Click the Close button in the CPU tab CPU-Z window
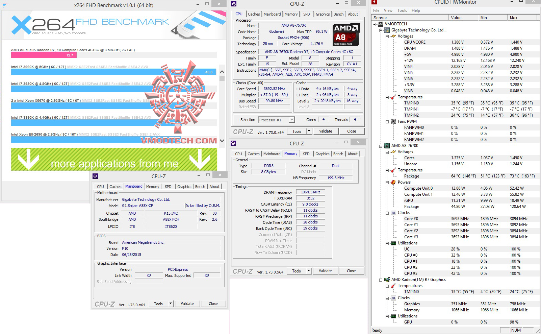The image size is (541, 334). [352, 131]
